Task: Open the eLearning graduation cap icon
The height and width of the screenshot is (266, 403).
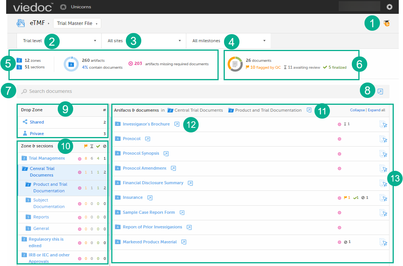Action: coord(386,23)
